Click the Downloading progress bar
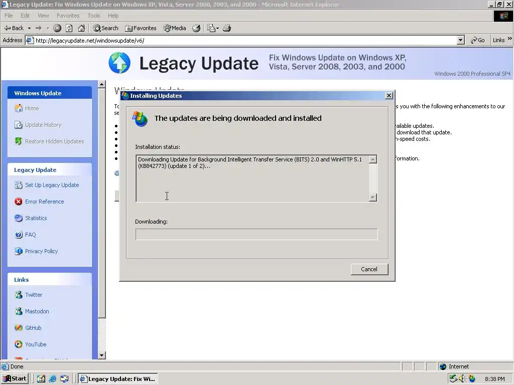Image resolution: width=514 pixels, height=385 pixels. tap(256, 235)
